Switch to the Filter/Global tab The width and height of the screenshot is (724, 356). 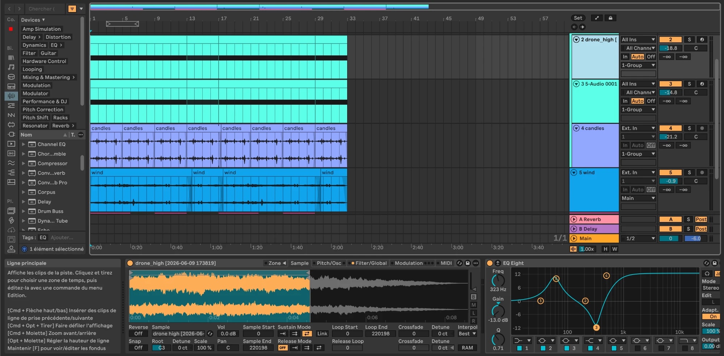tap(371, 263)
